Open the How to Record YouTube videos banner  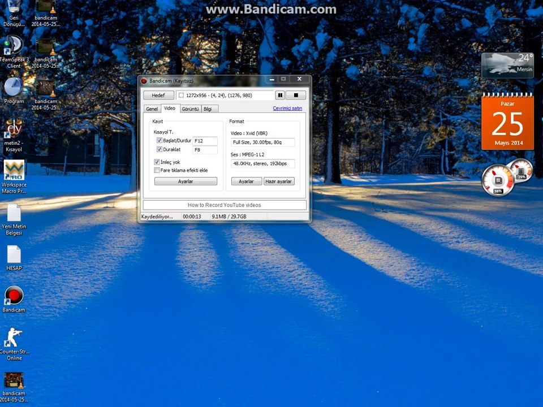[x=225, y=205]
